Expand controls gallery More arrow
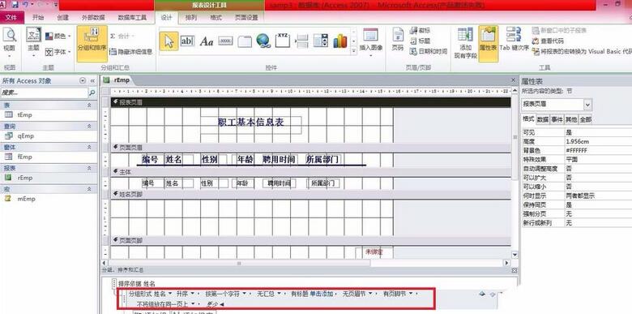The image size is (632, 314). [353, 51]
